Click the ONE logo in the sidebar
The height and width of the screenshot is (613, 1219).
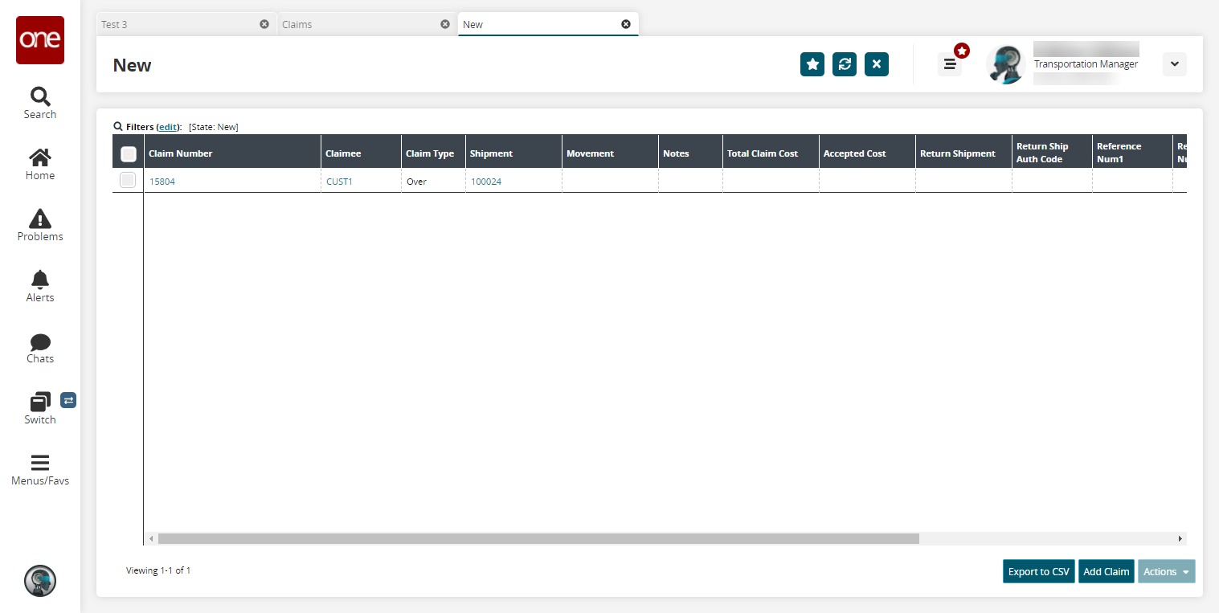click(40, 40)
